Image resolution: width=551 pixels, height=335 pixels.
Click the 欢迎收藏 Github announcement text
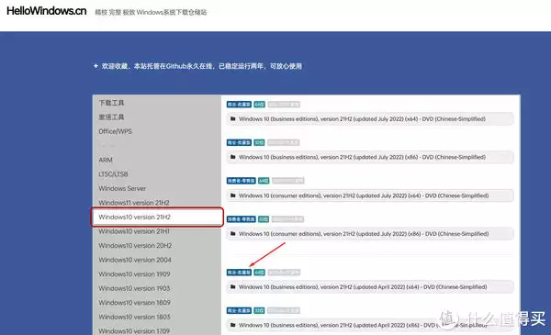click(201, 66)
